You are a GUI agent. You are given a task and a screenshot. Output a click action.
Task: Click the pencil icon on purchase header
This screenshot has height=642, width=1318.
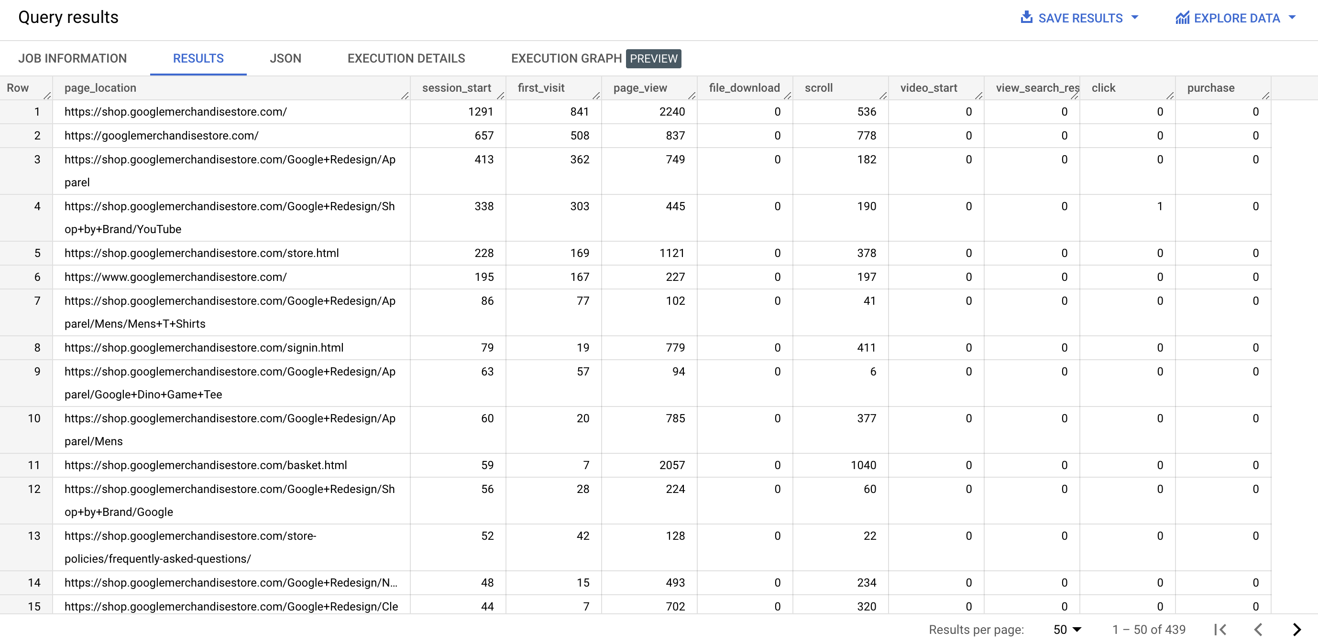[x=1266, y=95]
